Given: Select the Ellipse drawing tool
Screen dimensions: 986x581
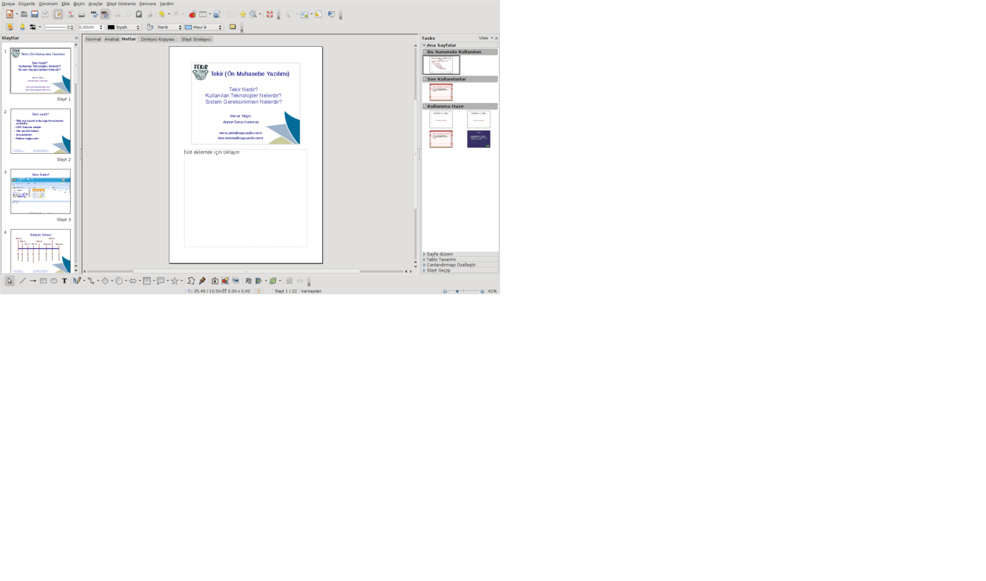Looking at the screenshot, I should (54, 281).
